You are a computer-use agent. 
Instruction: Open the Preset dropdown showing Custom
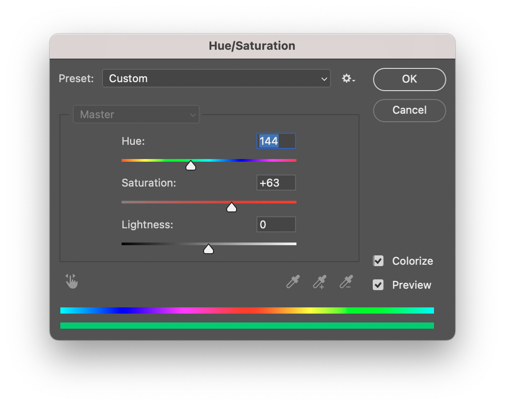[217, 78]
